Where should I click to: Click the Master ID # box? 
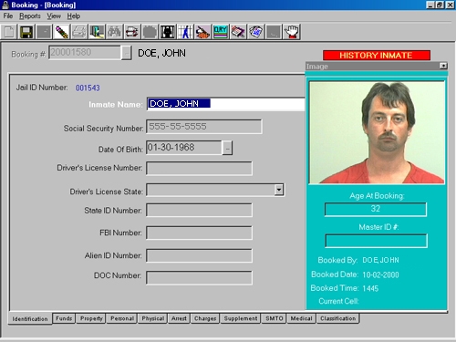click(376, 241)
